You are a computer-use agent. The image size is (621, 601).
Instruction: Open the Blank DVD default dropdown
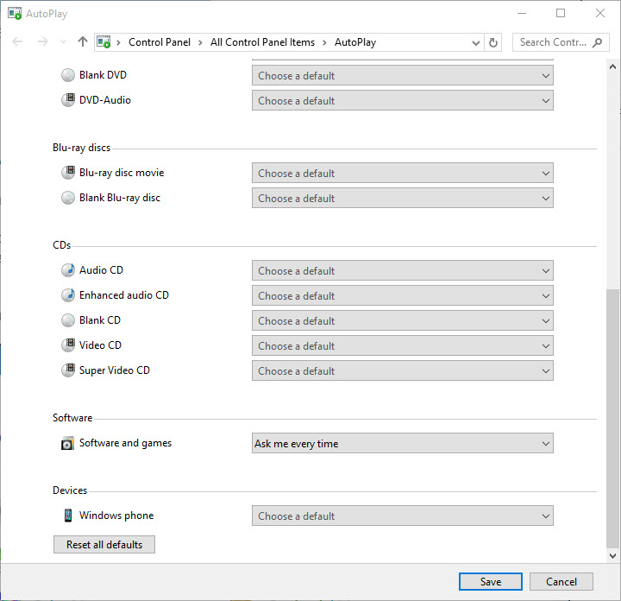402,76
